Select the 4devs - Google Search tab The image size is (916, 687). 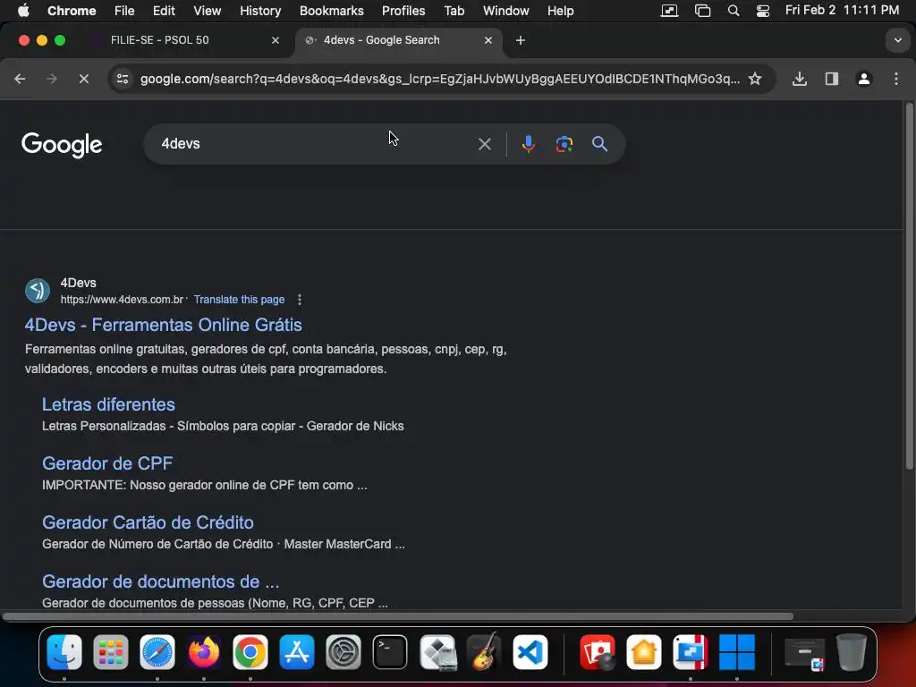coord(397,40)
